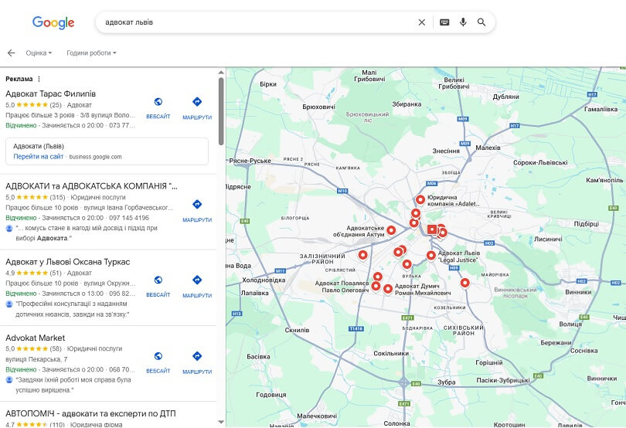Get directions icon for Оксана Туркас
Screen dimensions: 626x428
pos(197,280)
